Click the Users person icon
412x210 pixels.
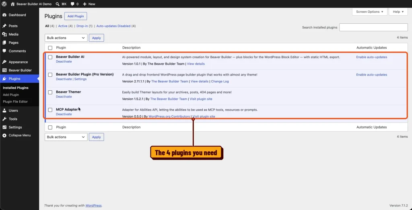(x=4, y=111)
